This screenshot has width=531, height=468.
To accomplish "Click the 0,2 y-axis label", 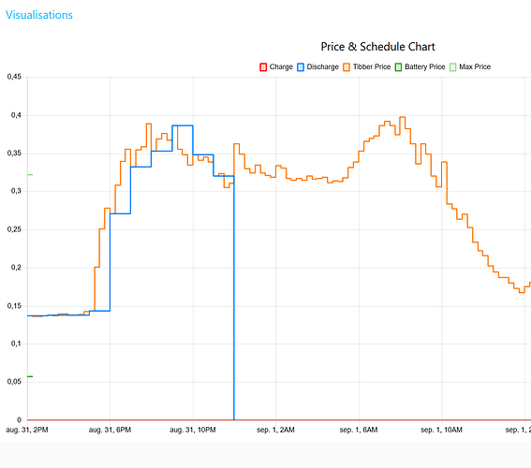I will [16, 268].
